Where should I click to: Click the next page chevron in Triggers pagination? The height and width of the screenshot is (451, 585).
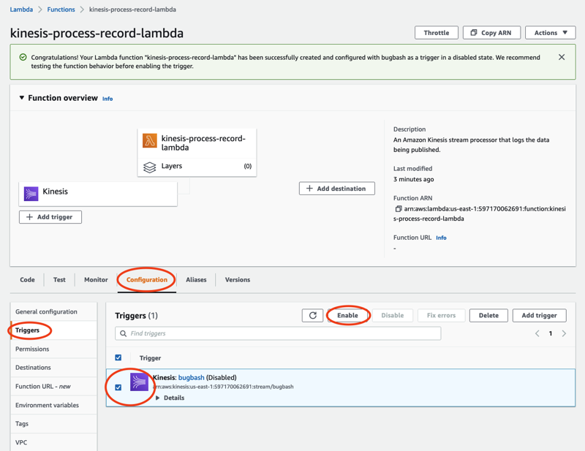564,333
